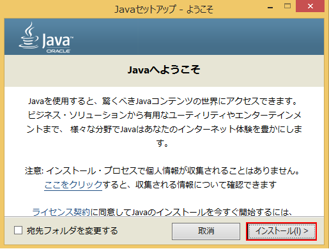Click the Java Oracle logo

tap(46, 38)
